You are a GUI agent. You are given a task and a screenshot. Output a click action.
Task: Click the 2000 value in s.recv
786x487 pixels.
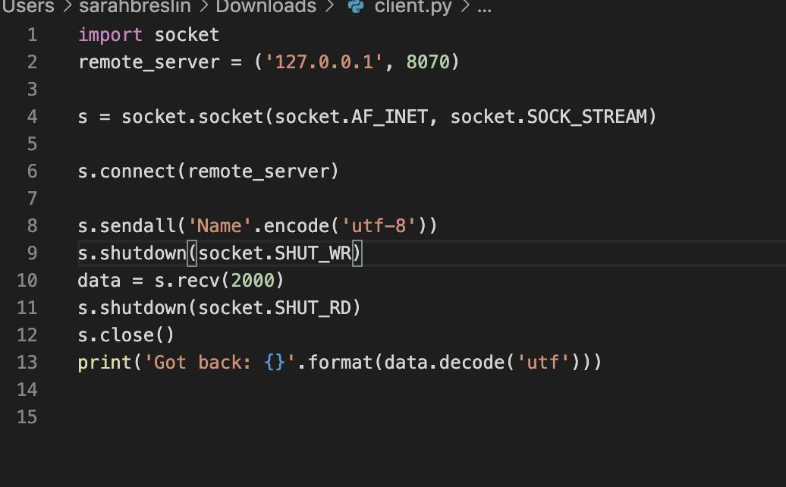(x=252, y=281)
